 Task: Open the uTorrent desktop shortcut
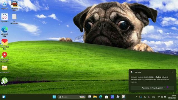coord(4,82)
